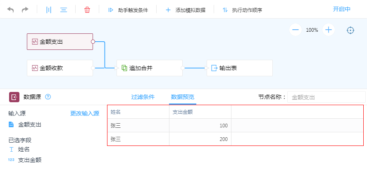
Task: Zoom in with the plus button
Action: click(329, 30)
